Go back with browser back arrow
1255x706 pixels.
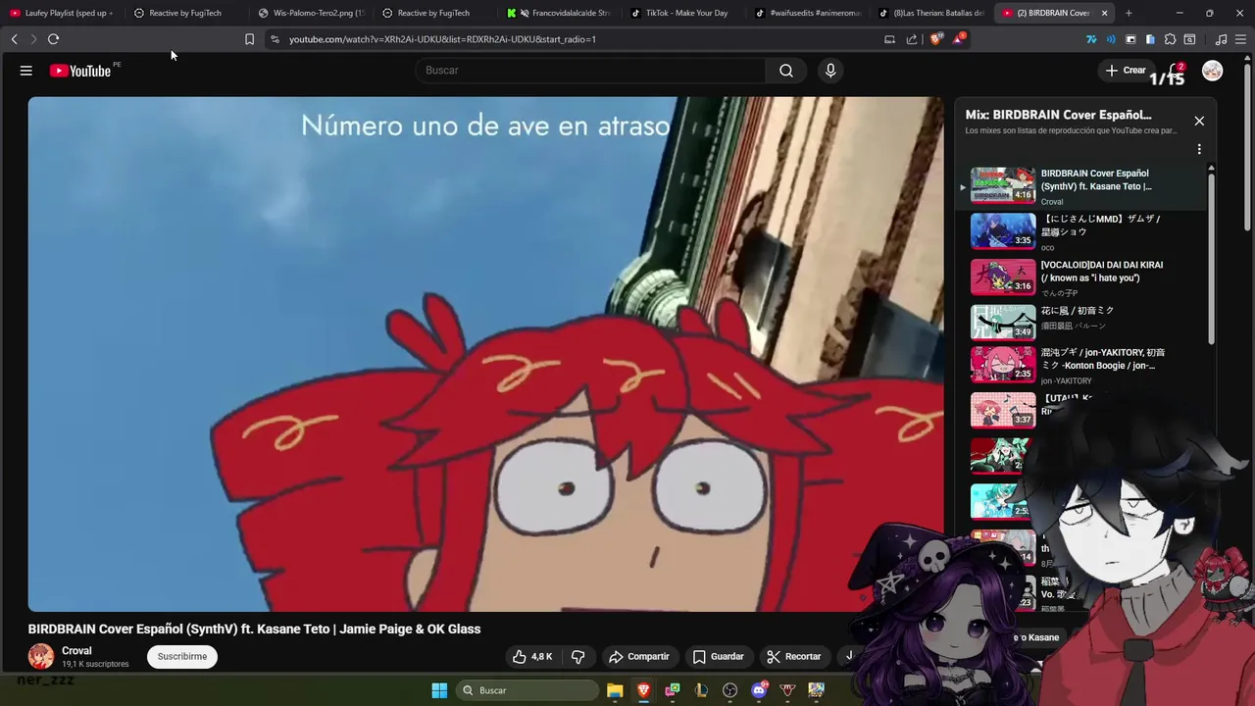pyautogui.click(x=14, y=39)
